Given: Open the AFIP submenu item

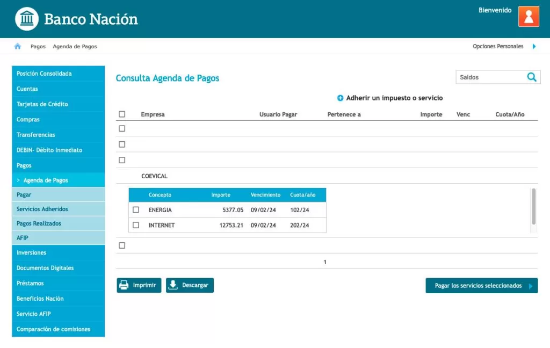Looking at the screenshot, I should coord(58,237).
